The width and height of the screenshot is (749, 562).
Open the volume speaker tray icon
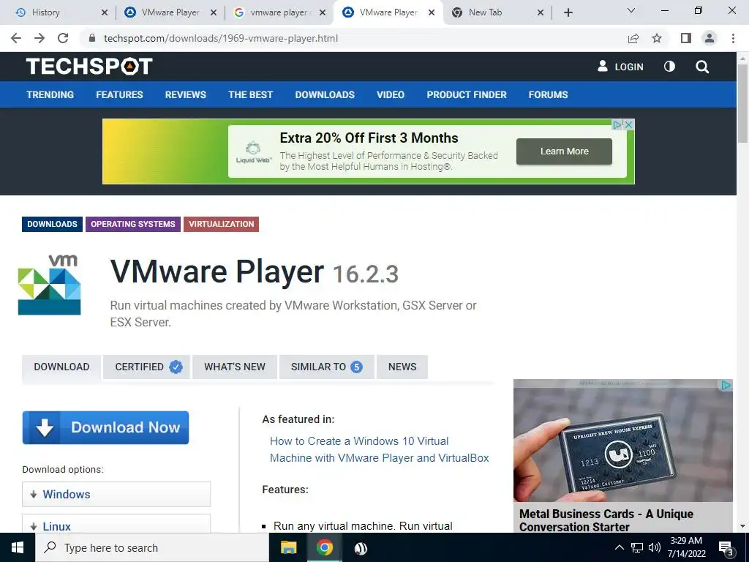pos(655,547)
